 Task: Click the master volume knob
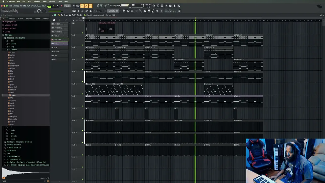[39, 11]
